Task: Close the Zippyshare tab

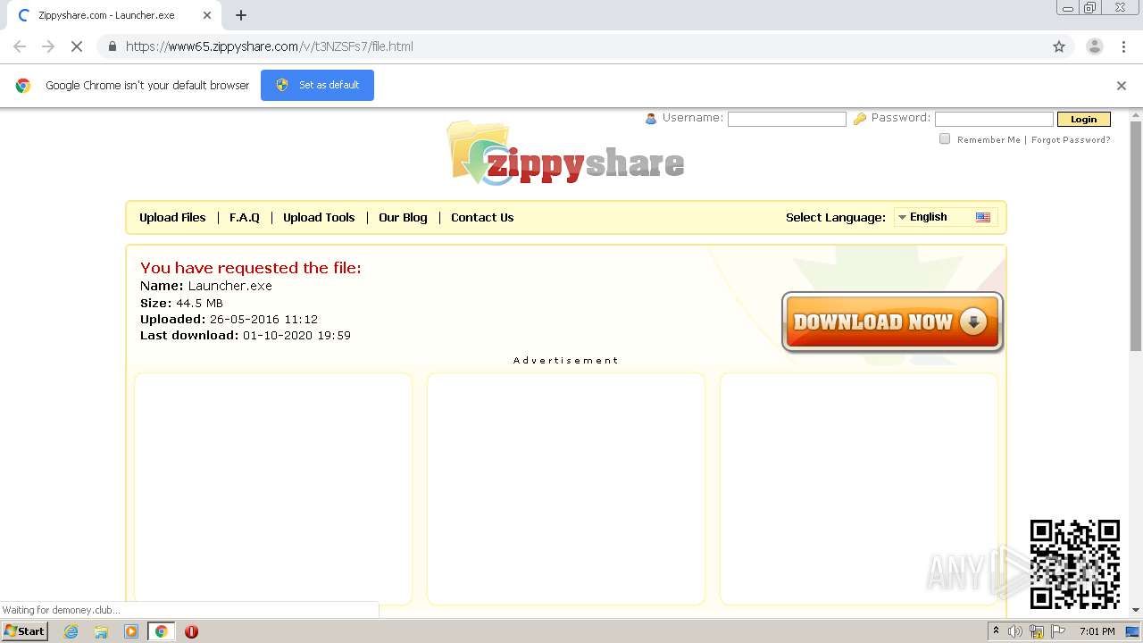Action: pyautogui.click(x=206, y=15)
